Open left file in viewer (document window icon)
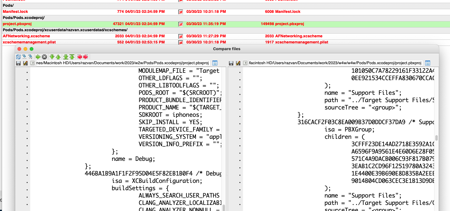 pos(215,63)
